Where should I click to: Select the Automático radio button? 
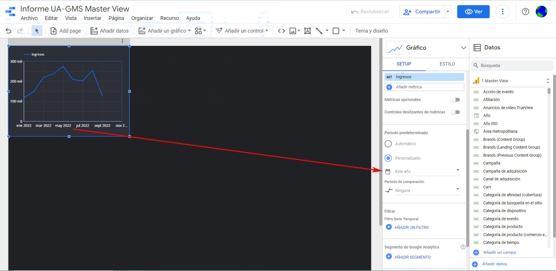coord(388,144)
